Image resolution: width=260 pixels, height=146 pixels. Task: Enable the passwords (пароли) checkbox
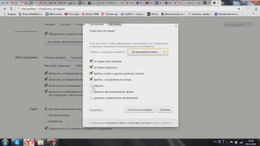click(x=91, y=86)
